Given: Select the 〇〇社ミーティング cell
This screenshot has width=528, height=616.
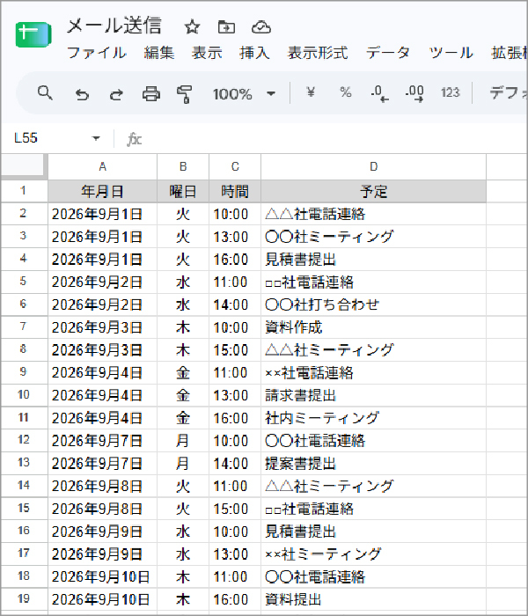Looking at the screenshot, I should (374, 237).
